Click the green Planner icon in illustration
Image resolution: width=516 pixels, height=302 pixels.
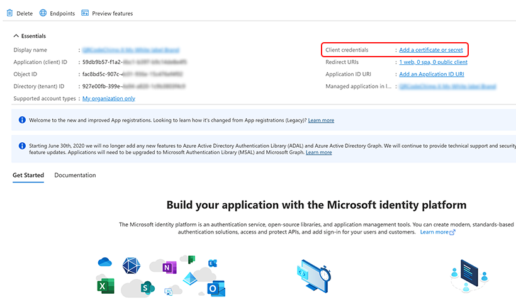coord(191,259)
